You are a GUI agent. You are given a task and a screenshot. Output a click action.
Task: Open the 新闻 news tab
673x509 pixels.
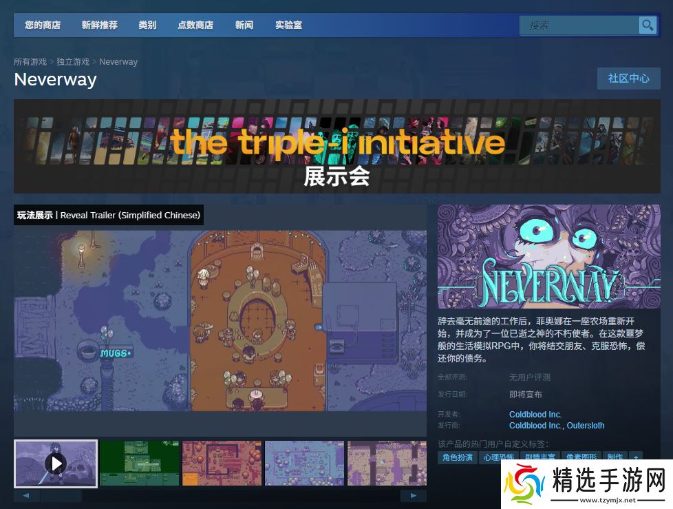click(244, 25)
